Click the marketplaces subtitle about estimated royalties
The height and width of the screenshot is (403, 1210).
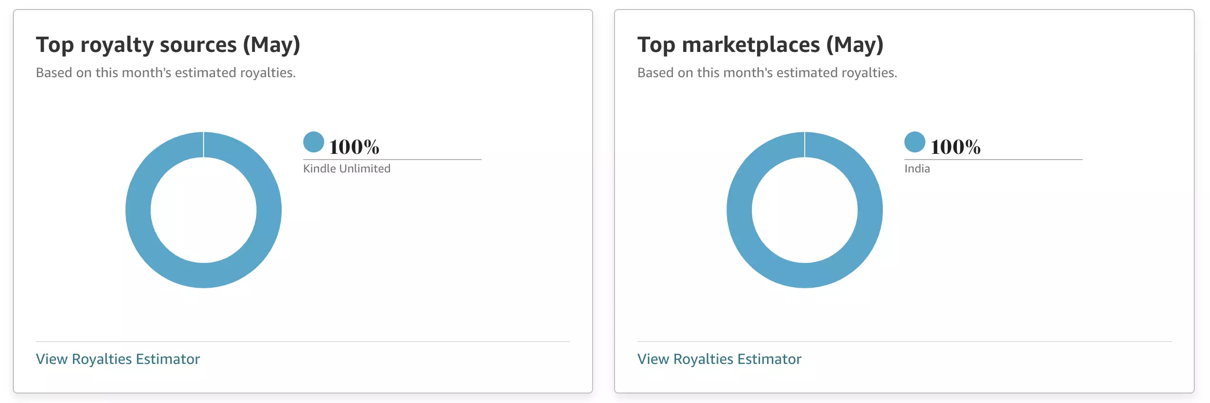click(767, 72)
